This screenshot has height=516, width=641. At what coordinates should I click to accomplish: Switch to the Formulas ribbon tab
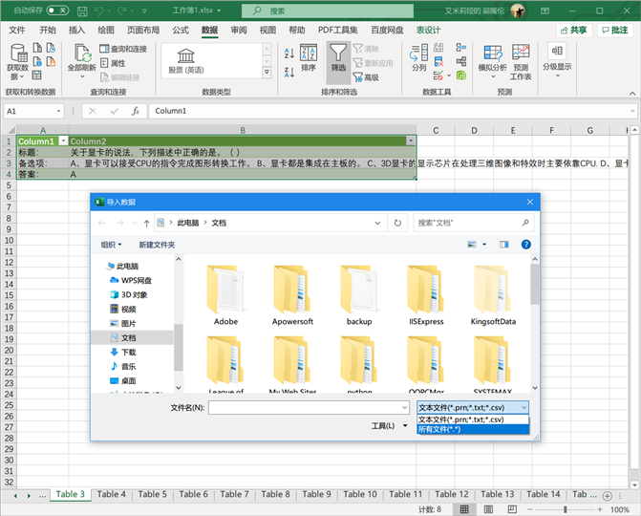click(x=181, y=30)
